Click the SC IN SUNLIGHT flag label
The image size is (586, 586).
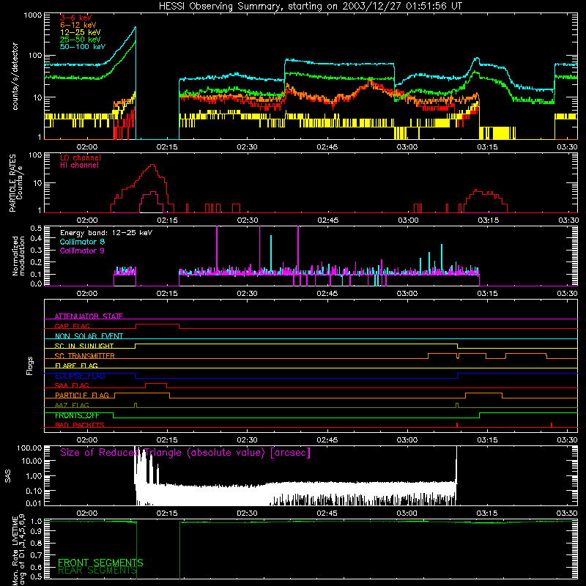(84, 346)
